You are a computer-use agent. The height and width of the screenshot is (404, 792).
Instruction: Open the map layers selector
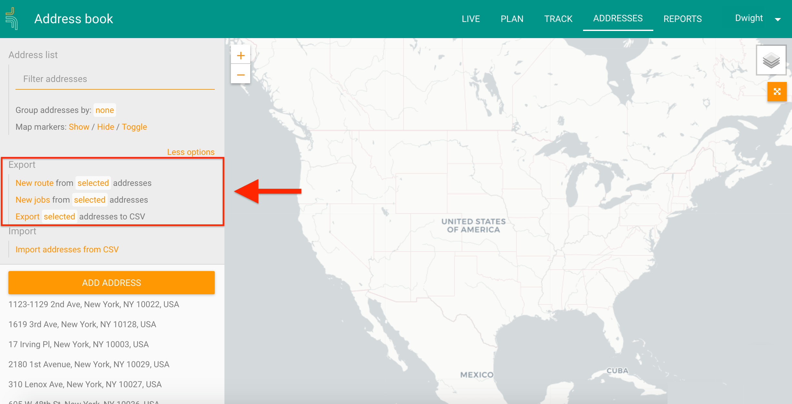[771, 60]
